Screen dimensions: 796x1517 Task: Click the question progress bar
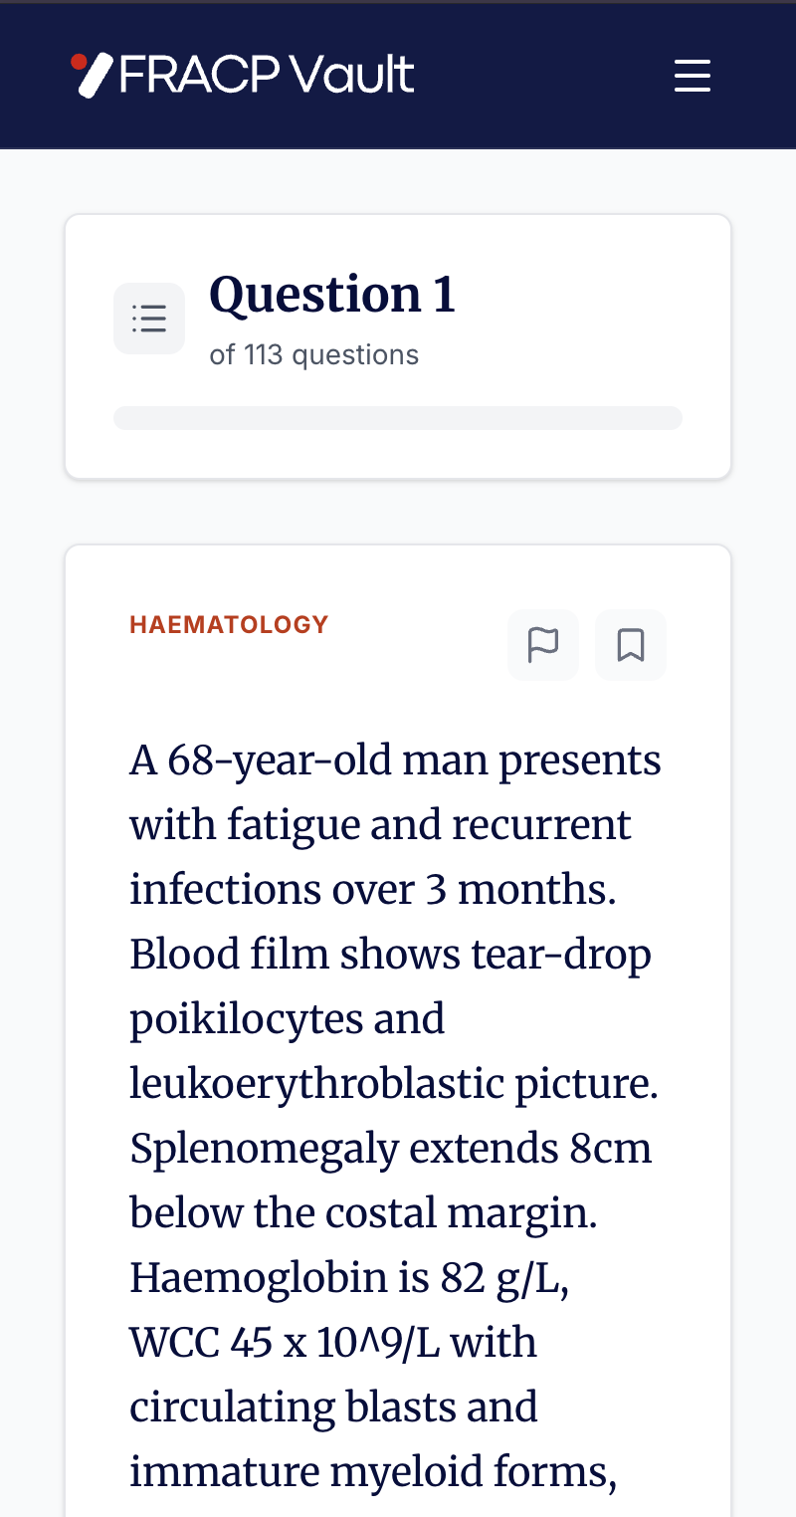point(398,418)
